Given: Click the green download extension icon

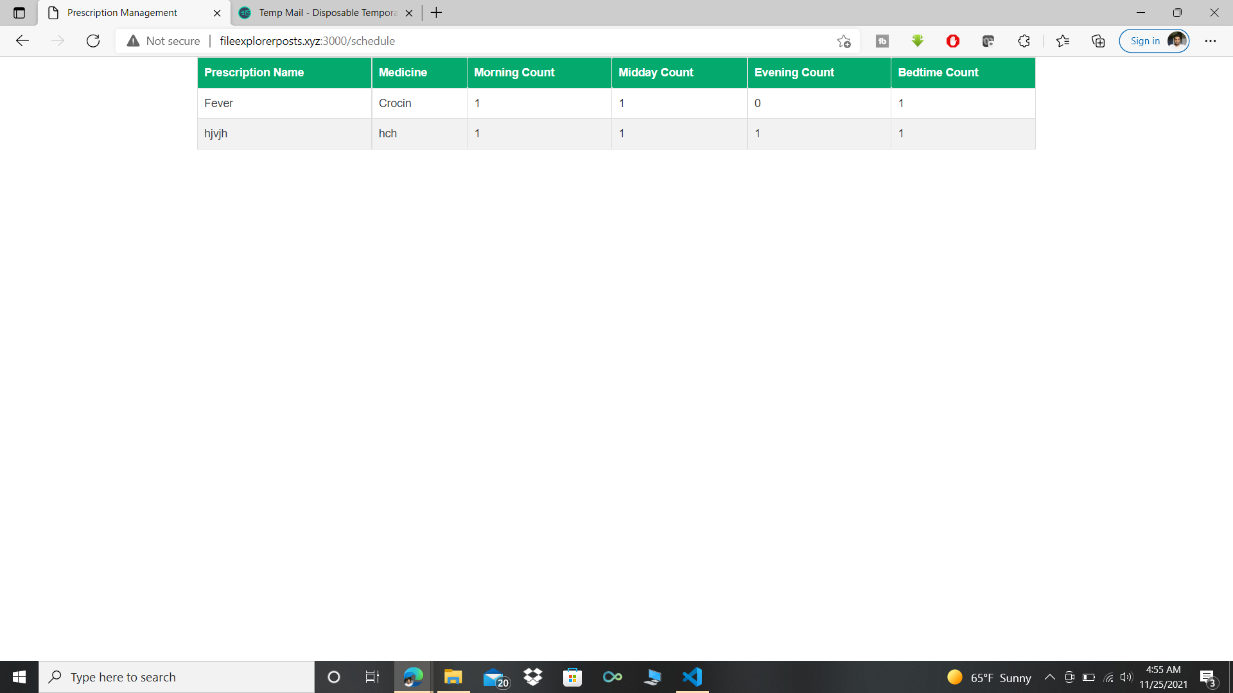Looking at the screenshot, I should point(918,41).
